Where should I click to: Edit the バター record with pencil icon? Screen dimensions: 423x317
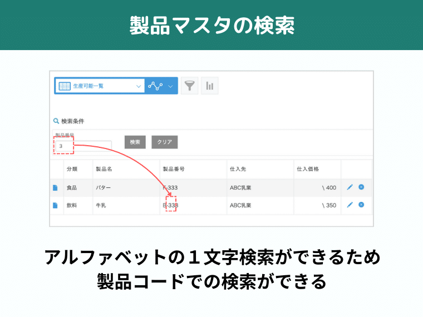[x=350, y=187]
